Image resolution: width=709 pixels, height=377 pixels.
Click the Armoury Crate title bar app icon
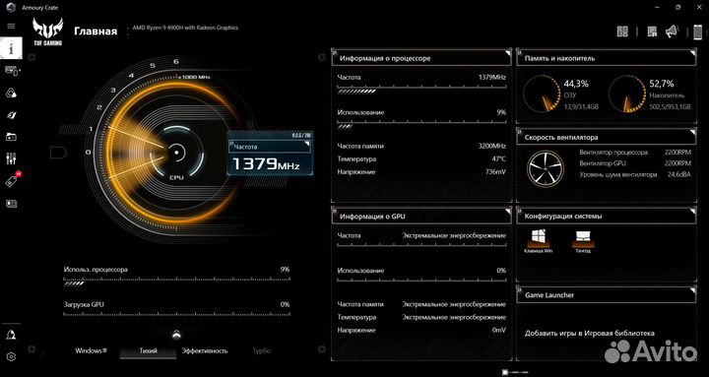(x=11, y=7)
